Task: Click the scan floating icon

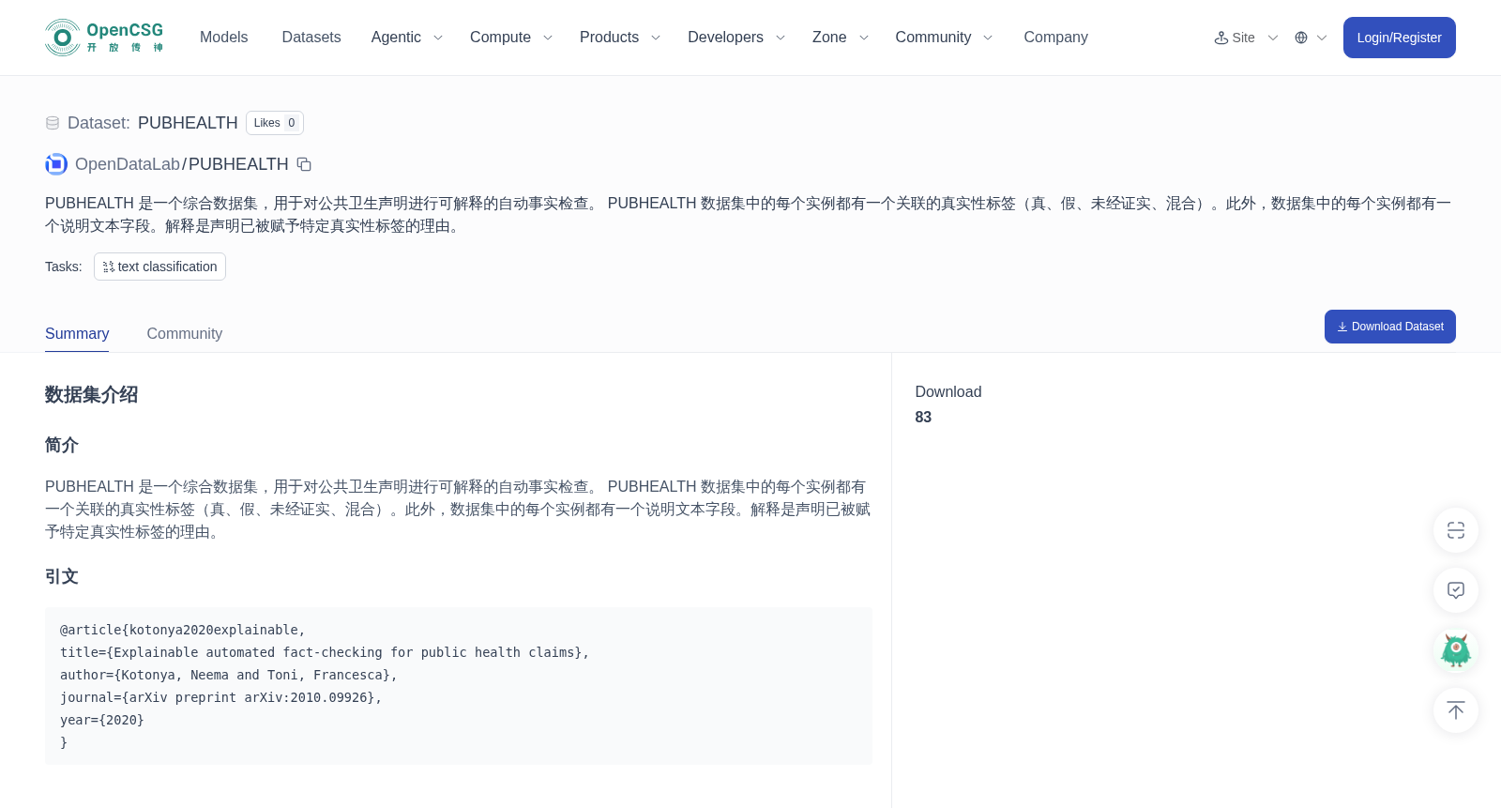Action: (x=1456, y=530)
